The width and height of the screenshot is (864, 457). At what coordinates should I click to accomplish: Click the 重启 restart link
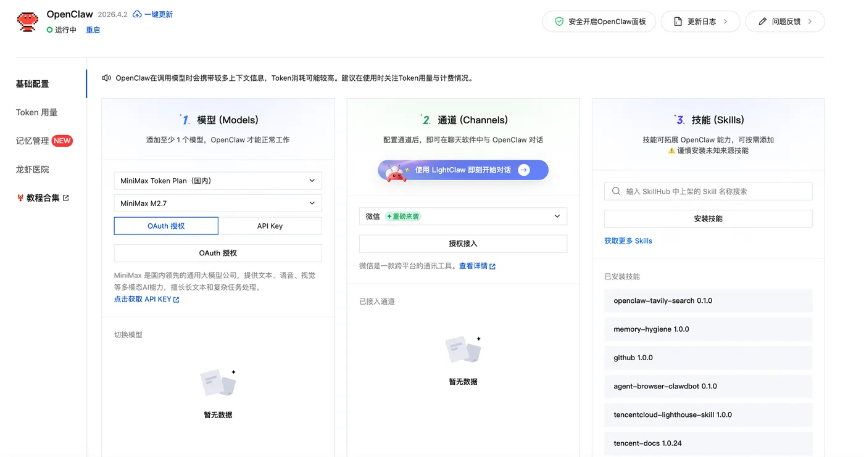pos(93,30)
